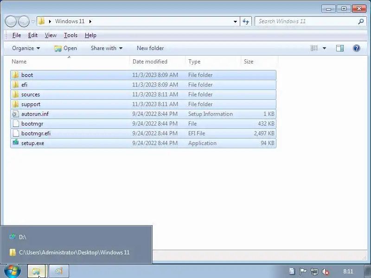Click the Back navigation button

[x=10, y=21]
